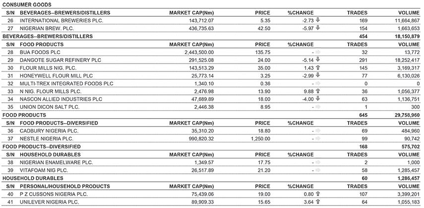Click the MARKET CAP(Nm) header under Brewers/Distillers
424x208 pixels.
point(191,13)
